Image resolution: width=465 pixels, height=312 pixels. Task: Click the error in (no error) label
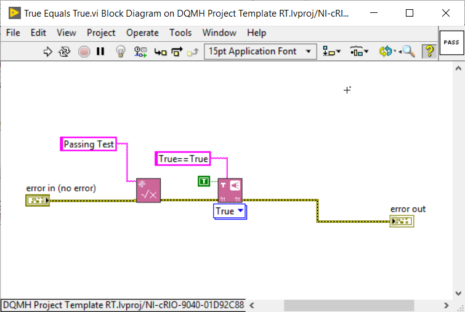tap(61, 188)
